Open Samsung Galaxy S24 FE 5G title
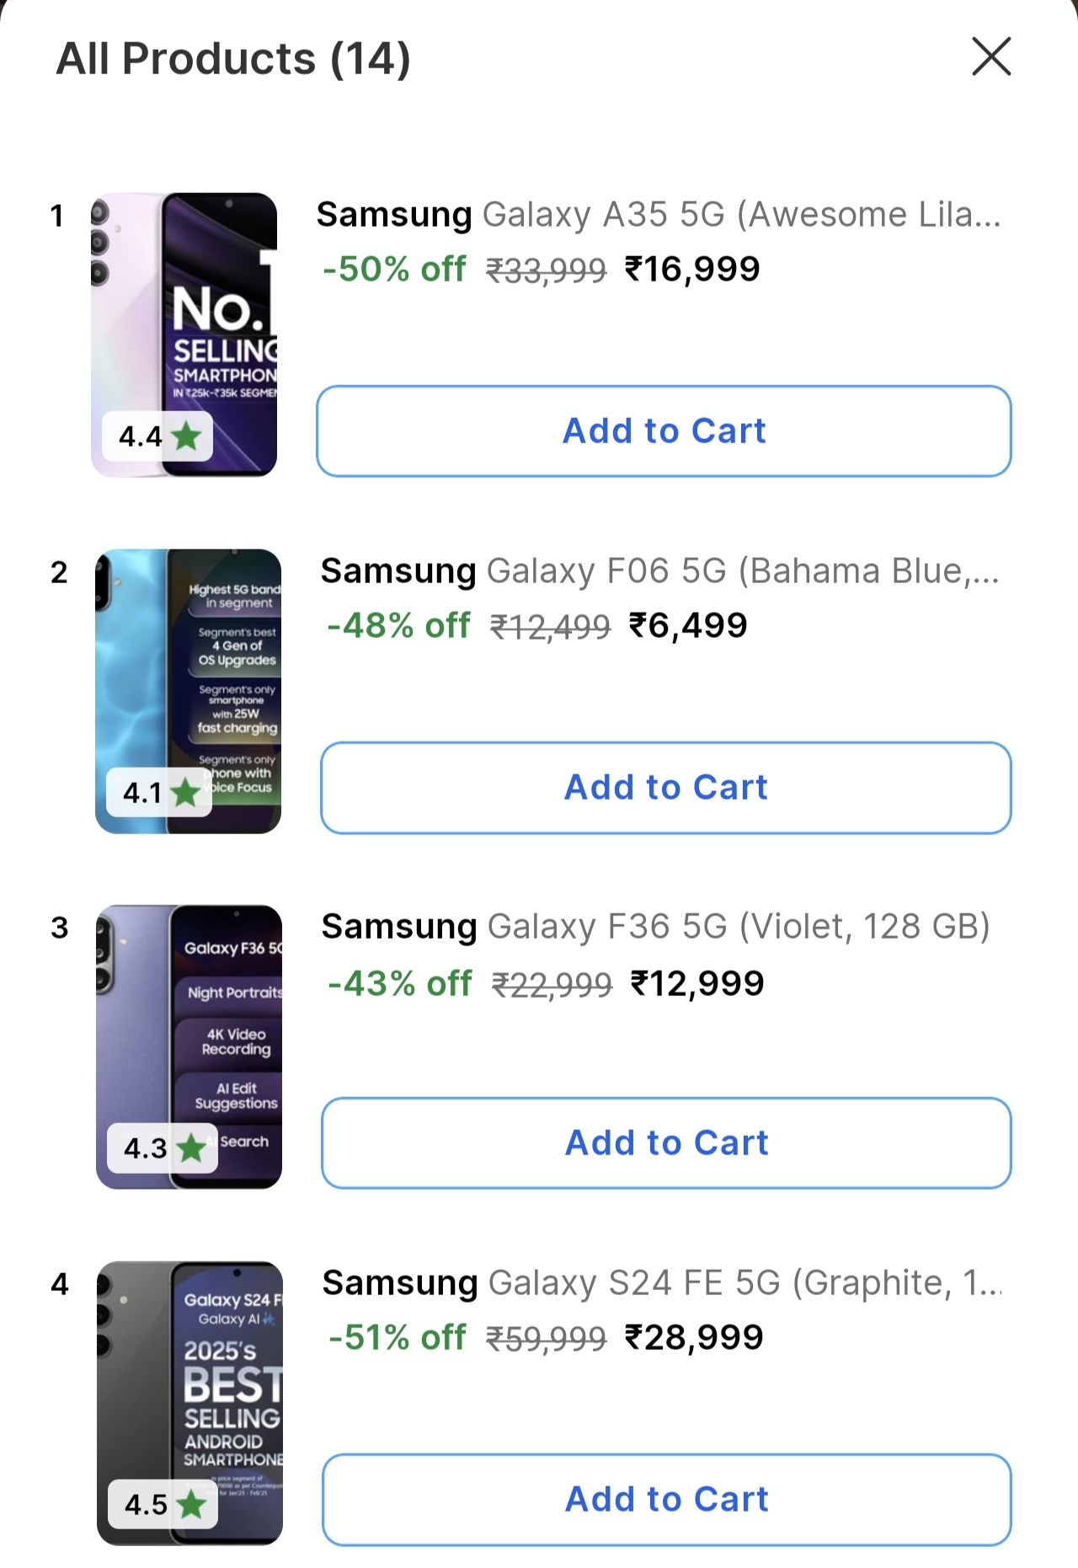Image resolution: width=1078 pixels, height=1568 pixels. point(662,1283)
